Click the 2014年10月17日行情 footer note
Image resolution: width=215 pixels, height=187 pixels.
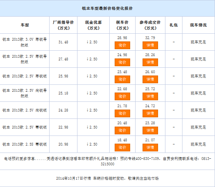tap(107, 178)
